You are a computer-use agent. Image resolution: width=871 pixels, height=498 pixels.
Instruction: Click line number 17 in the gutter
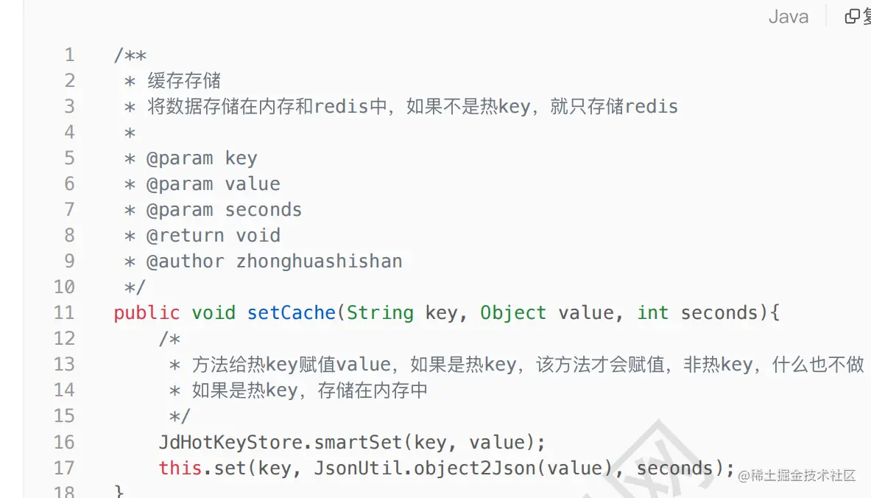(65, 468)
